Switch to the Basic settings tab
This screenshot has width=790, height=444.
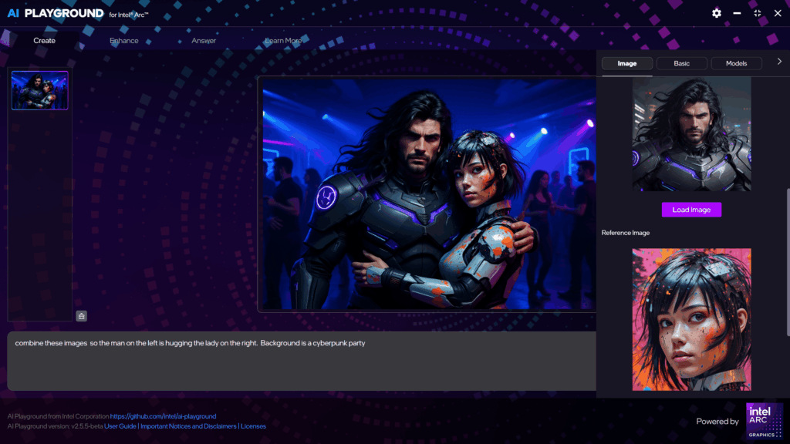tap(681, 63)
